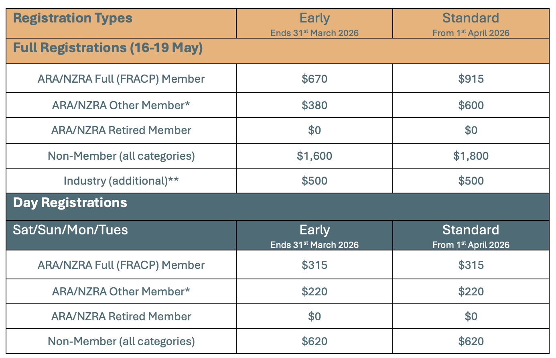Click the $620 standard day non-member price
556x358 pixels.
pyautogui.click(x=471, y=341)
